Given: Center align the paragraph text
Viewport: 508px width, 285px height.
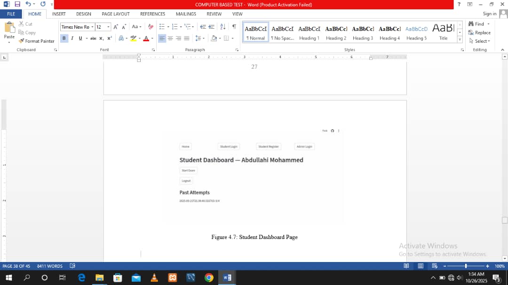Looking at the screenshot, I should [170, 39].
